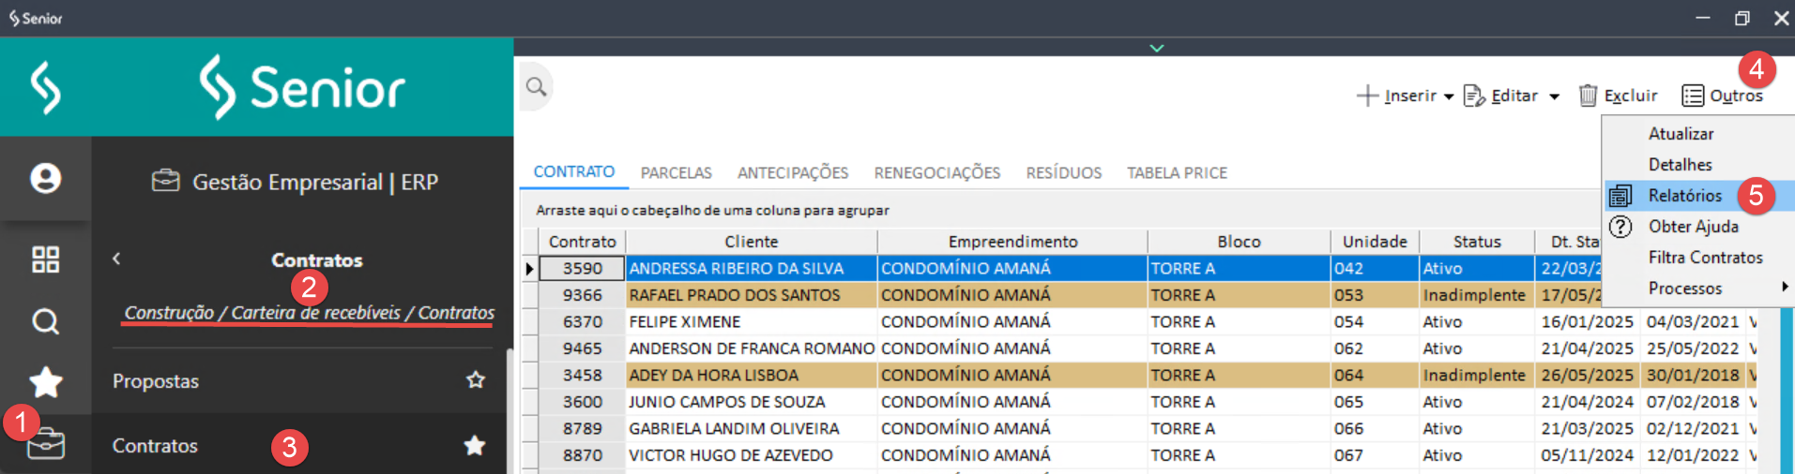The image size is (1795, 474).
Task: Sort by the Cliente column header
Action: click(x=752, y=242)
